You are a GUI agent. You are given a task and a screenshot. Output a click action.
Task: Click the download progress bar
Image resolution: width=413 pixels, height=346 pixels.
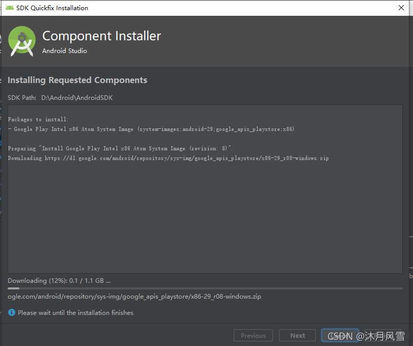[205, 288]
